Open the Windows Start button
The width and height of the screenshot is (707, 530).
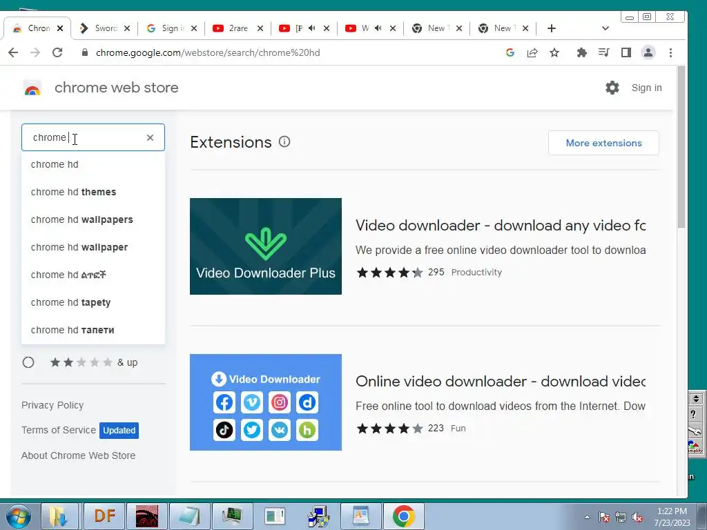pyautogui.click(x=19, y=516)
